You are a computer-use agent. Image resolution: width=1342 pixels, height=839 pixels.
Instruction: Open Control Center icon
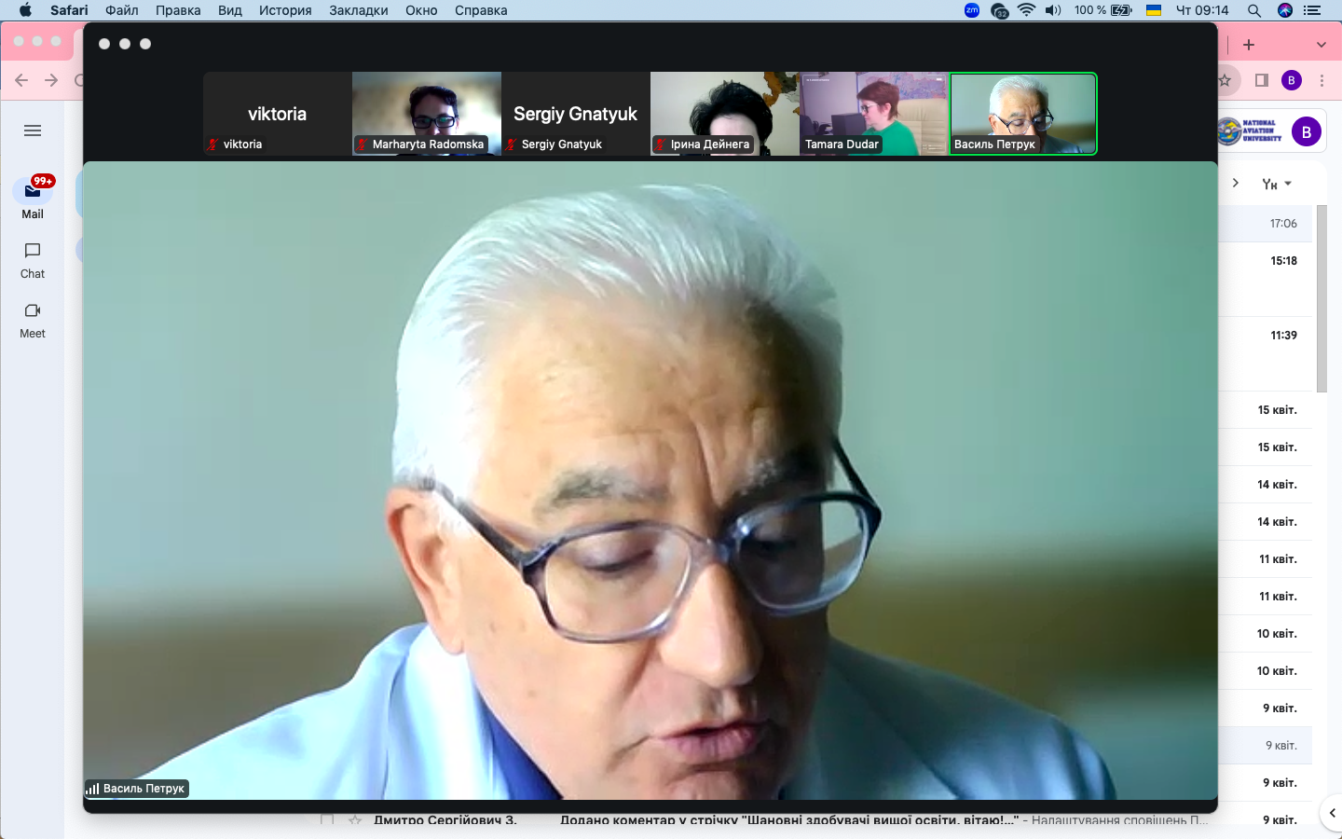[1313, 10]
